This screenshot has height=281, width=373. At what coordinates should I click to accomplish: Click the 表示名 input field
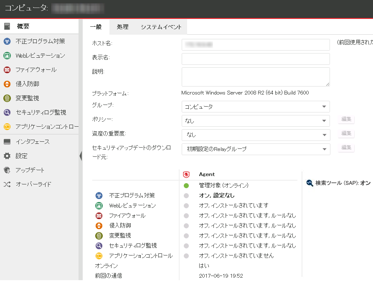click(256, 59)
